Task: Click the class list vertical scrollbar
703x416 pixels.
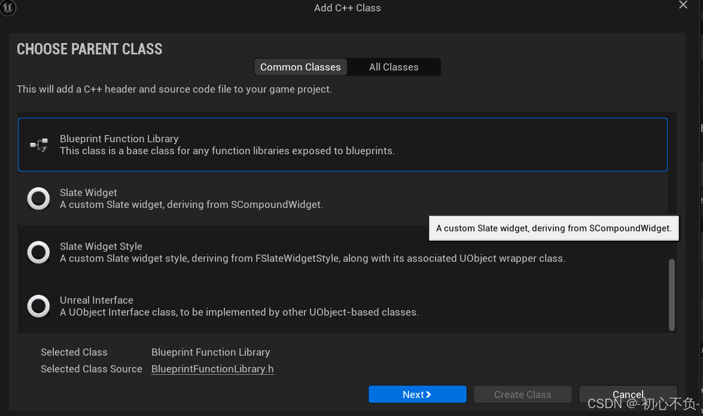Action: coord(671,294)
